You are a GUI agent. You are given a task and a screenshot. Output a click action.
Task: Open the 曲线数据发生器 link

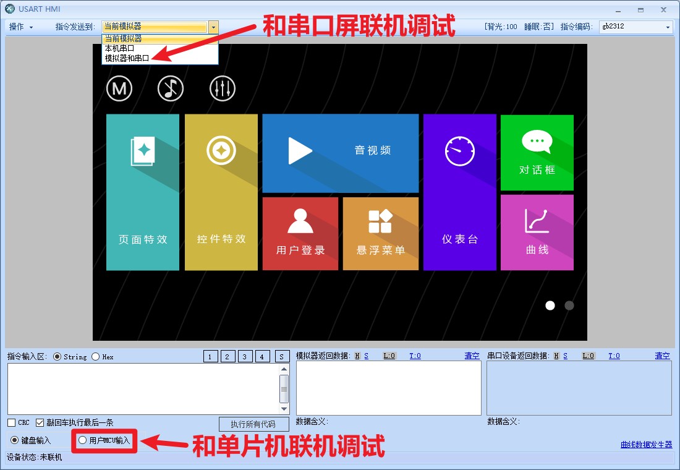tap(646, 445)
